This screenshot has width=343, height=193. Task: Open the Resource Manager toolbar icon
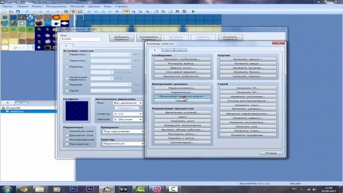(163, 11)
